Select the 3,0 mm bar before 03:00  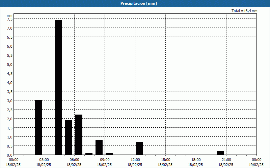coord(38,128)
